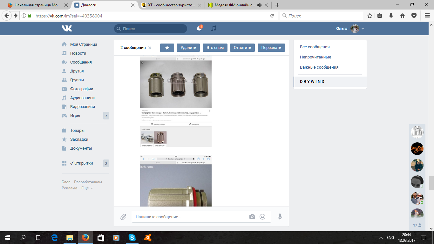This screenshot has width=434, height=244.
Task: Click the Переслать button
Action: coord(271,48)
